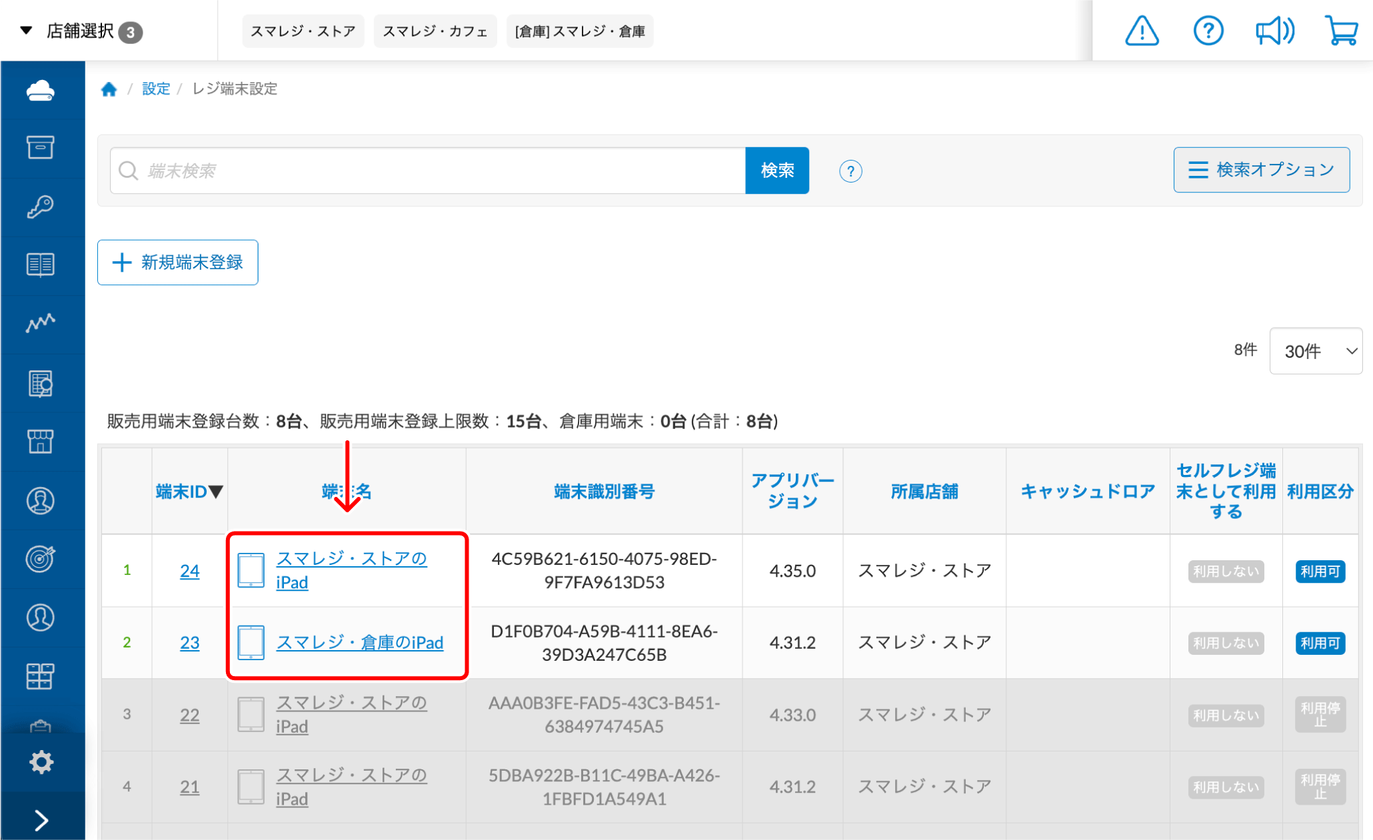Click 利用可 badge in ID 24 row
Viewport: 1373px width, 840px height.
pos(1320,571)
